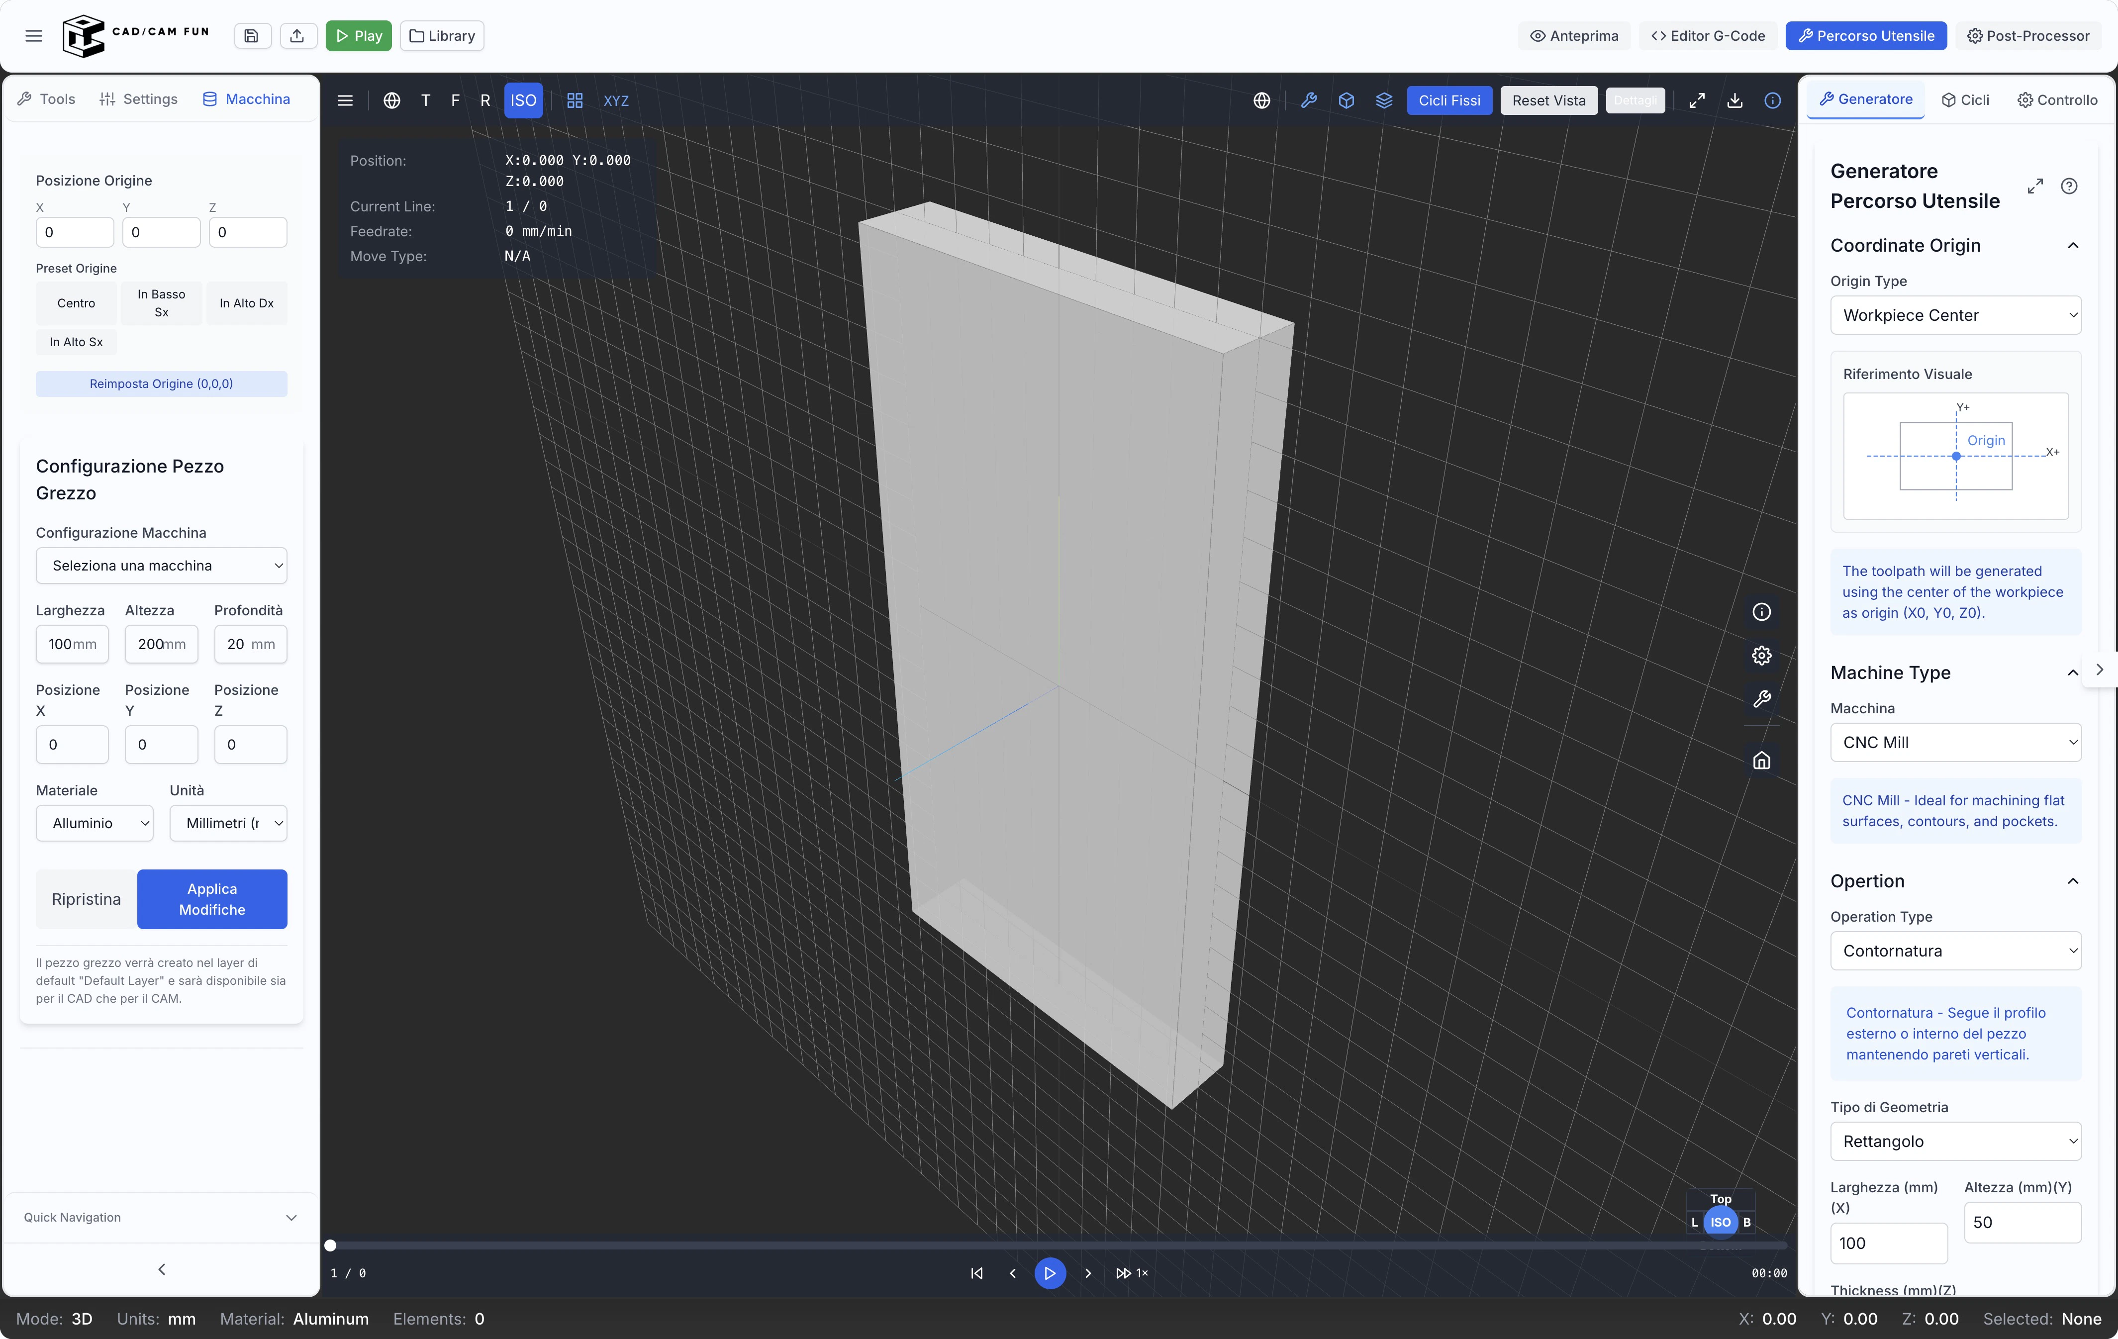Select B face on view cube
The width and height of the screenshot is (2118, 1339).
pos(1747,1222)
